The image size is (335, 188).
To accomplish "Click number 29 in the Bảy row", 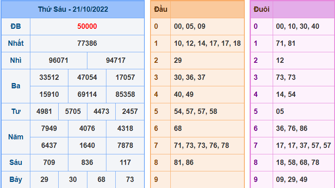I will (x=44, y=179).
